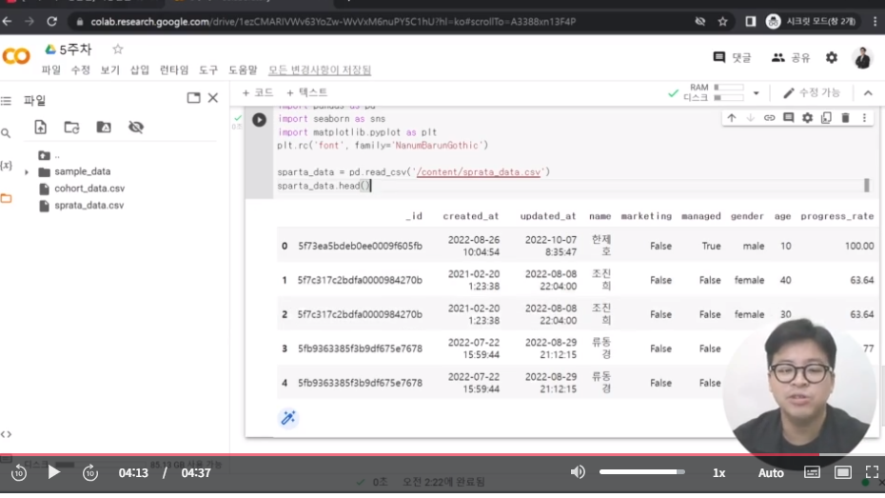The width and height of the screenshot is (885, 498).
Task: Run the code cell with the play button
Action: point(259,120)
